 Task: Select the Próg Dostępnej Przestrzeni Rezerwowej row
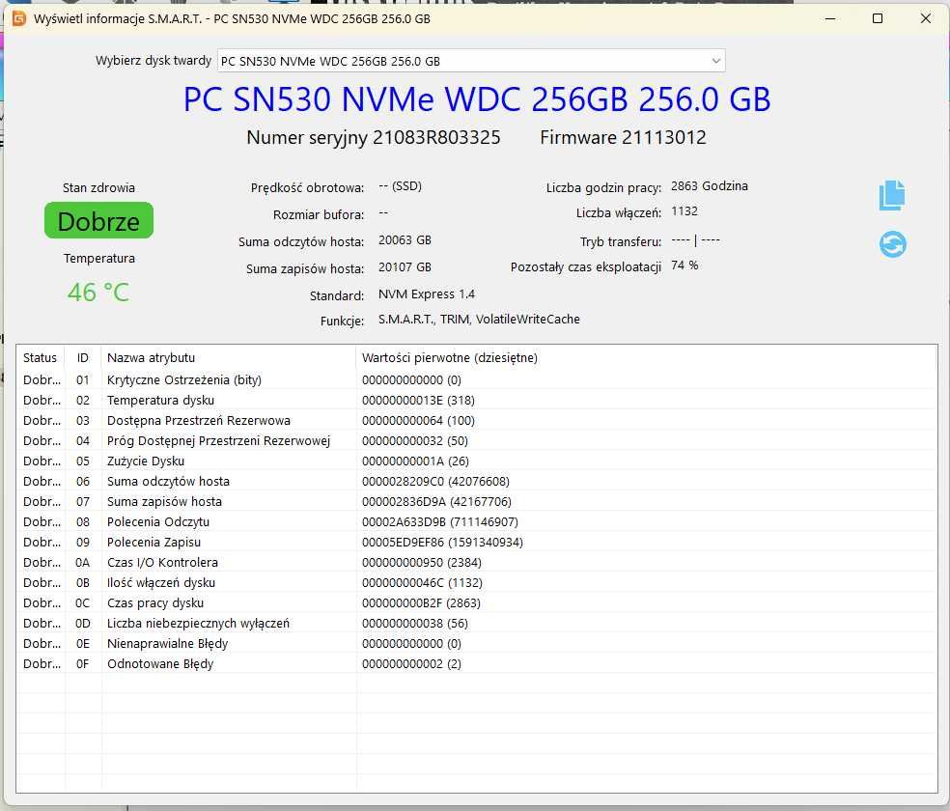(x=477, y=440)
